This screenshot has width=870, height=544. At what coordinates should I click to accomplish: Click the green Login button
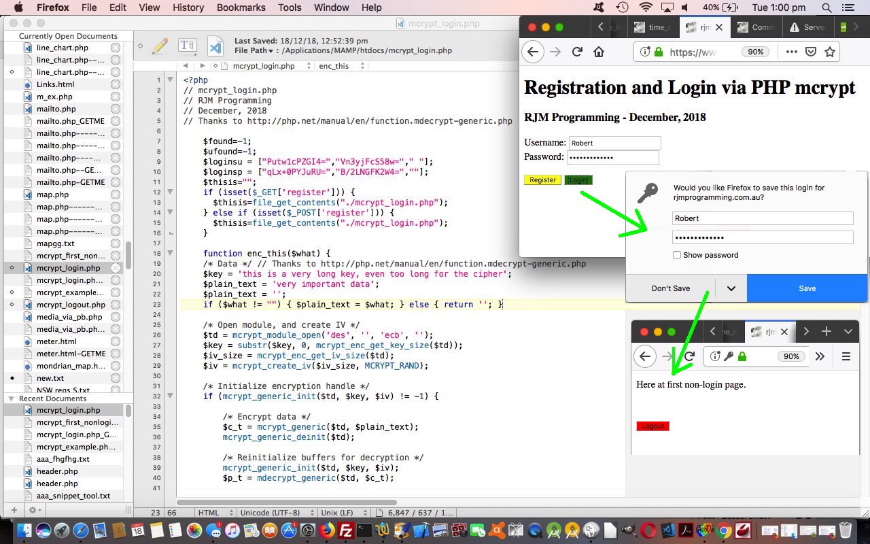point(578,180)
